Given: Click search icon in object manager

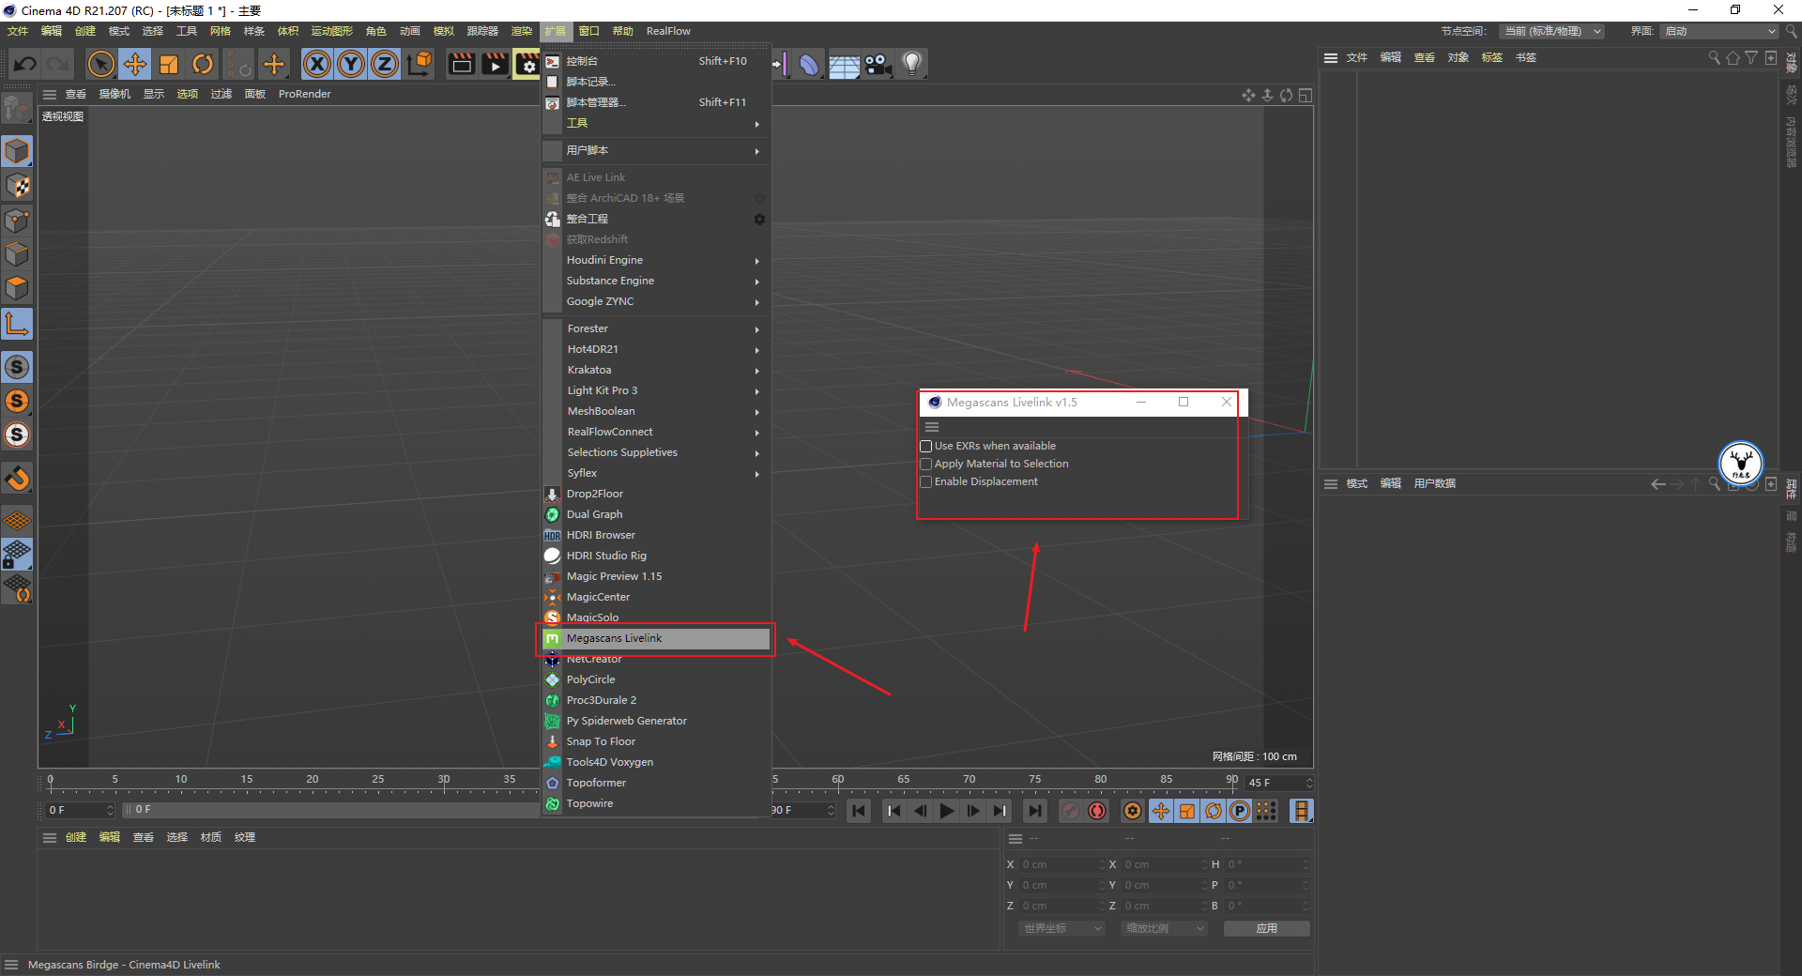Looking at the screenshot, I should pyautogui.click(x=1714, y=57).
